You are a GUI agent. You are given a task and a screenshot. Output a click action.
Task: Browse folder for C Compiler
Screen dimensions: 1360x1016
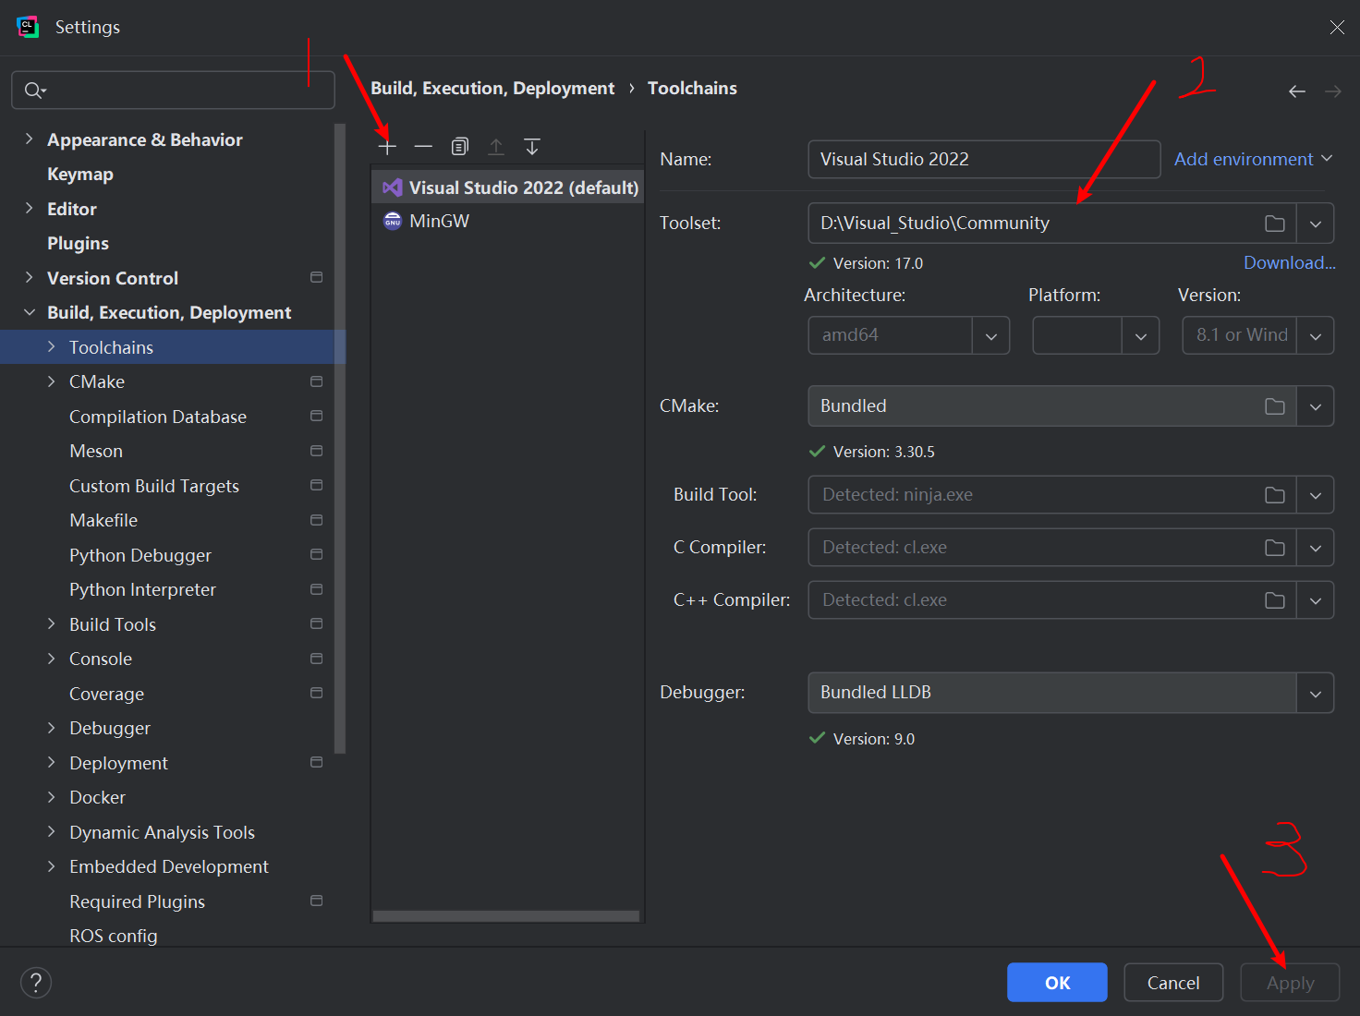[x=1274, y=548]
